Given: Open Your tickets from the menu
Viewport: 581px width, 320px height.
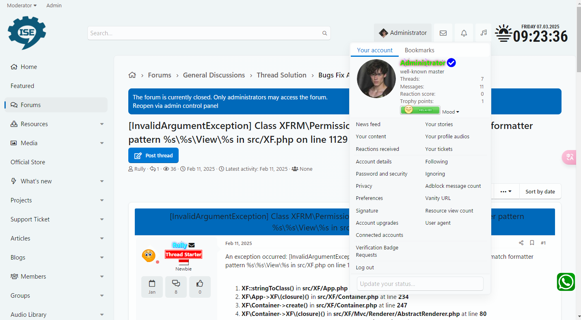Looking at the screenshot, I should click(x=439, y=149).
